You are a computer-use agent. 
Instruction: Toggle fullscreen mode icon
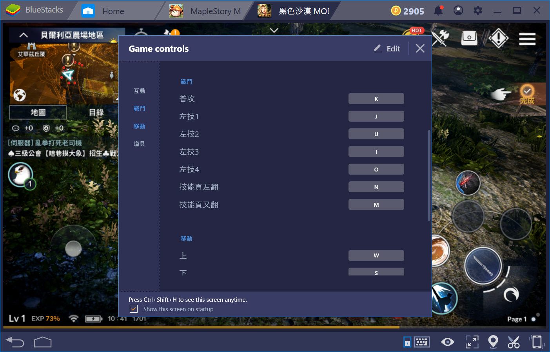[472, 342]
